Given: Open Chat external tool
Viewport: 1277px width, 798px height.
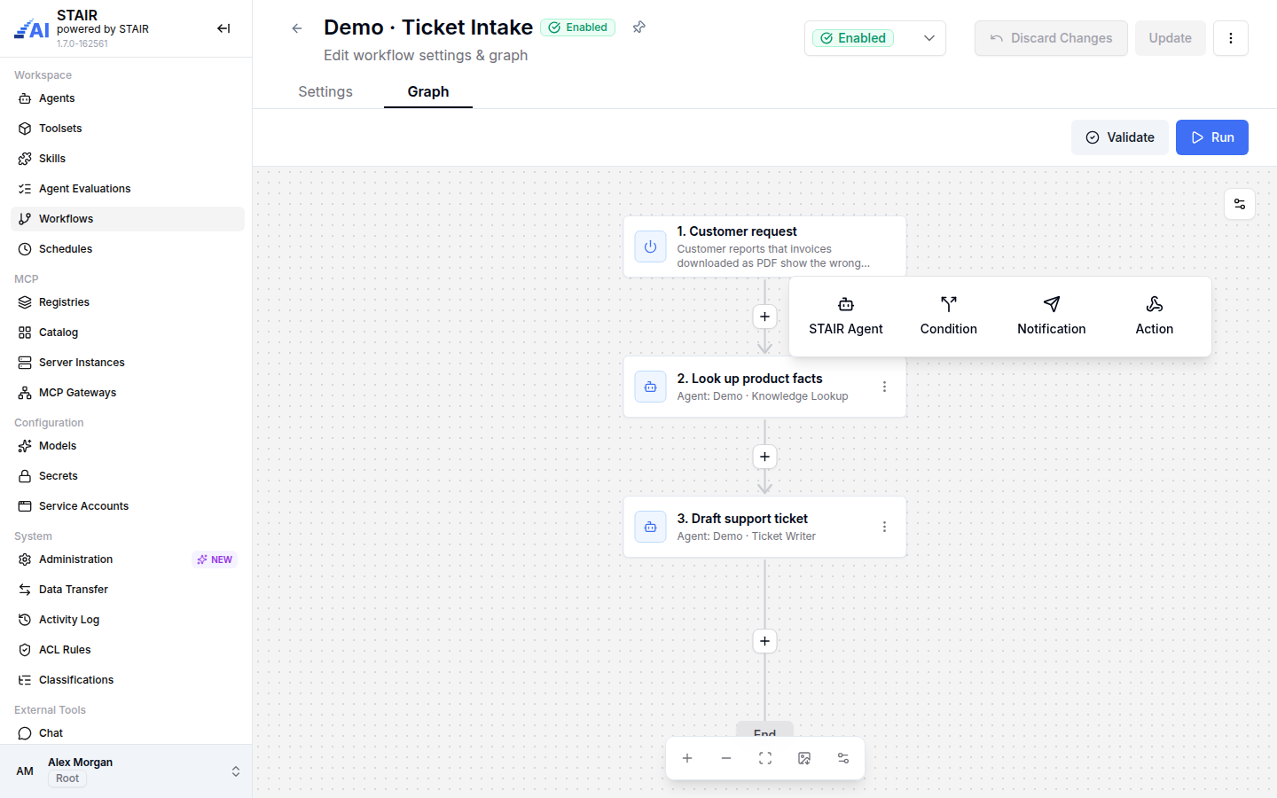Looking at the screenshot, I should [128, 733].
